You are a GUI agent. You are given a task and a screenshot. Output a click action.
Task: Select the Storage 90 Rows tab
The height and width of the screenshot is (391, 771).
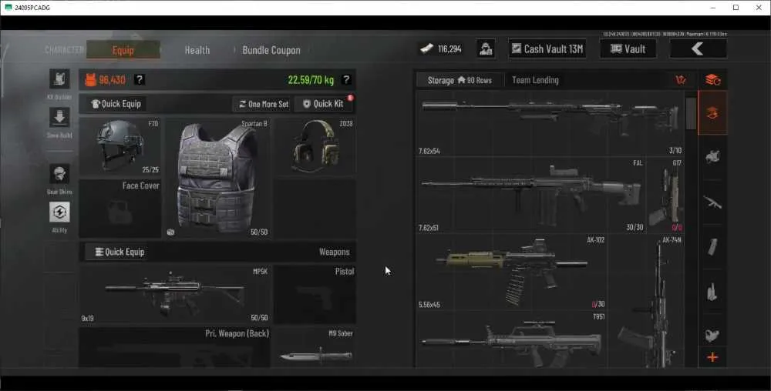pos(460,80)
